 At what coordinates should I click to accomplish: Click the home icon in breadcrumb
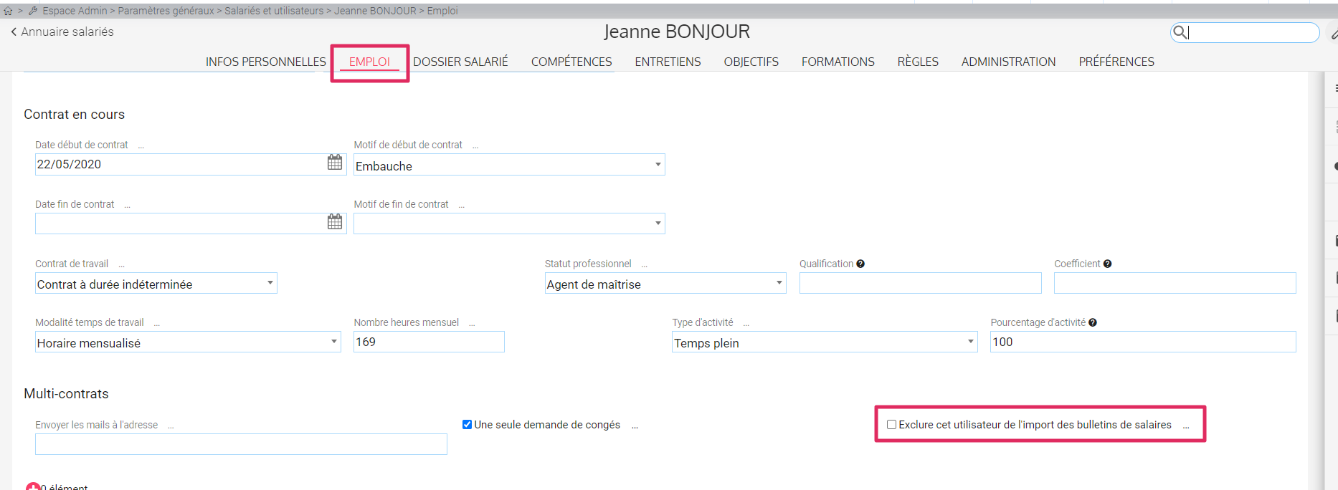click(8, 11)
